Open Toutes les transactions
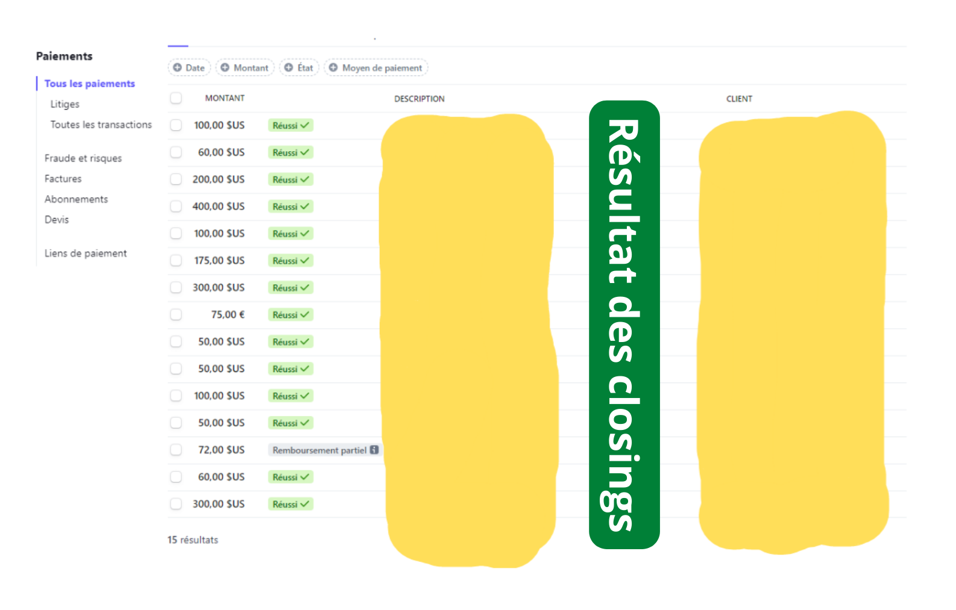 [101, 125]
